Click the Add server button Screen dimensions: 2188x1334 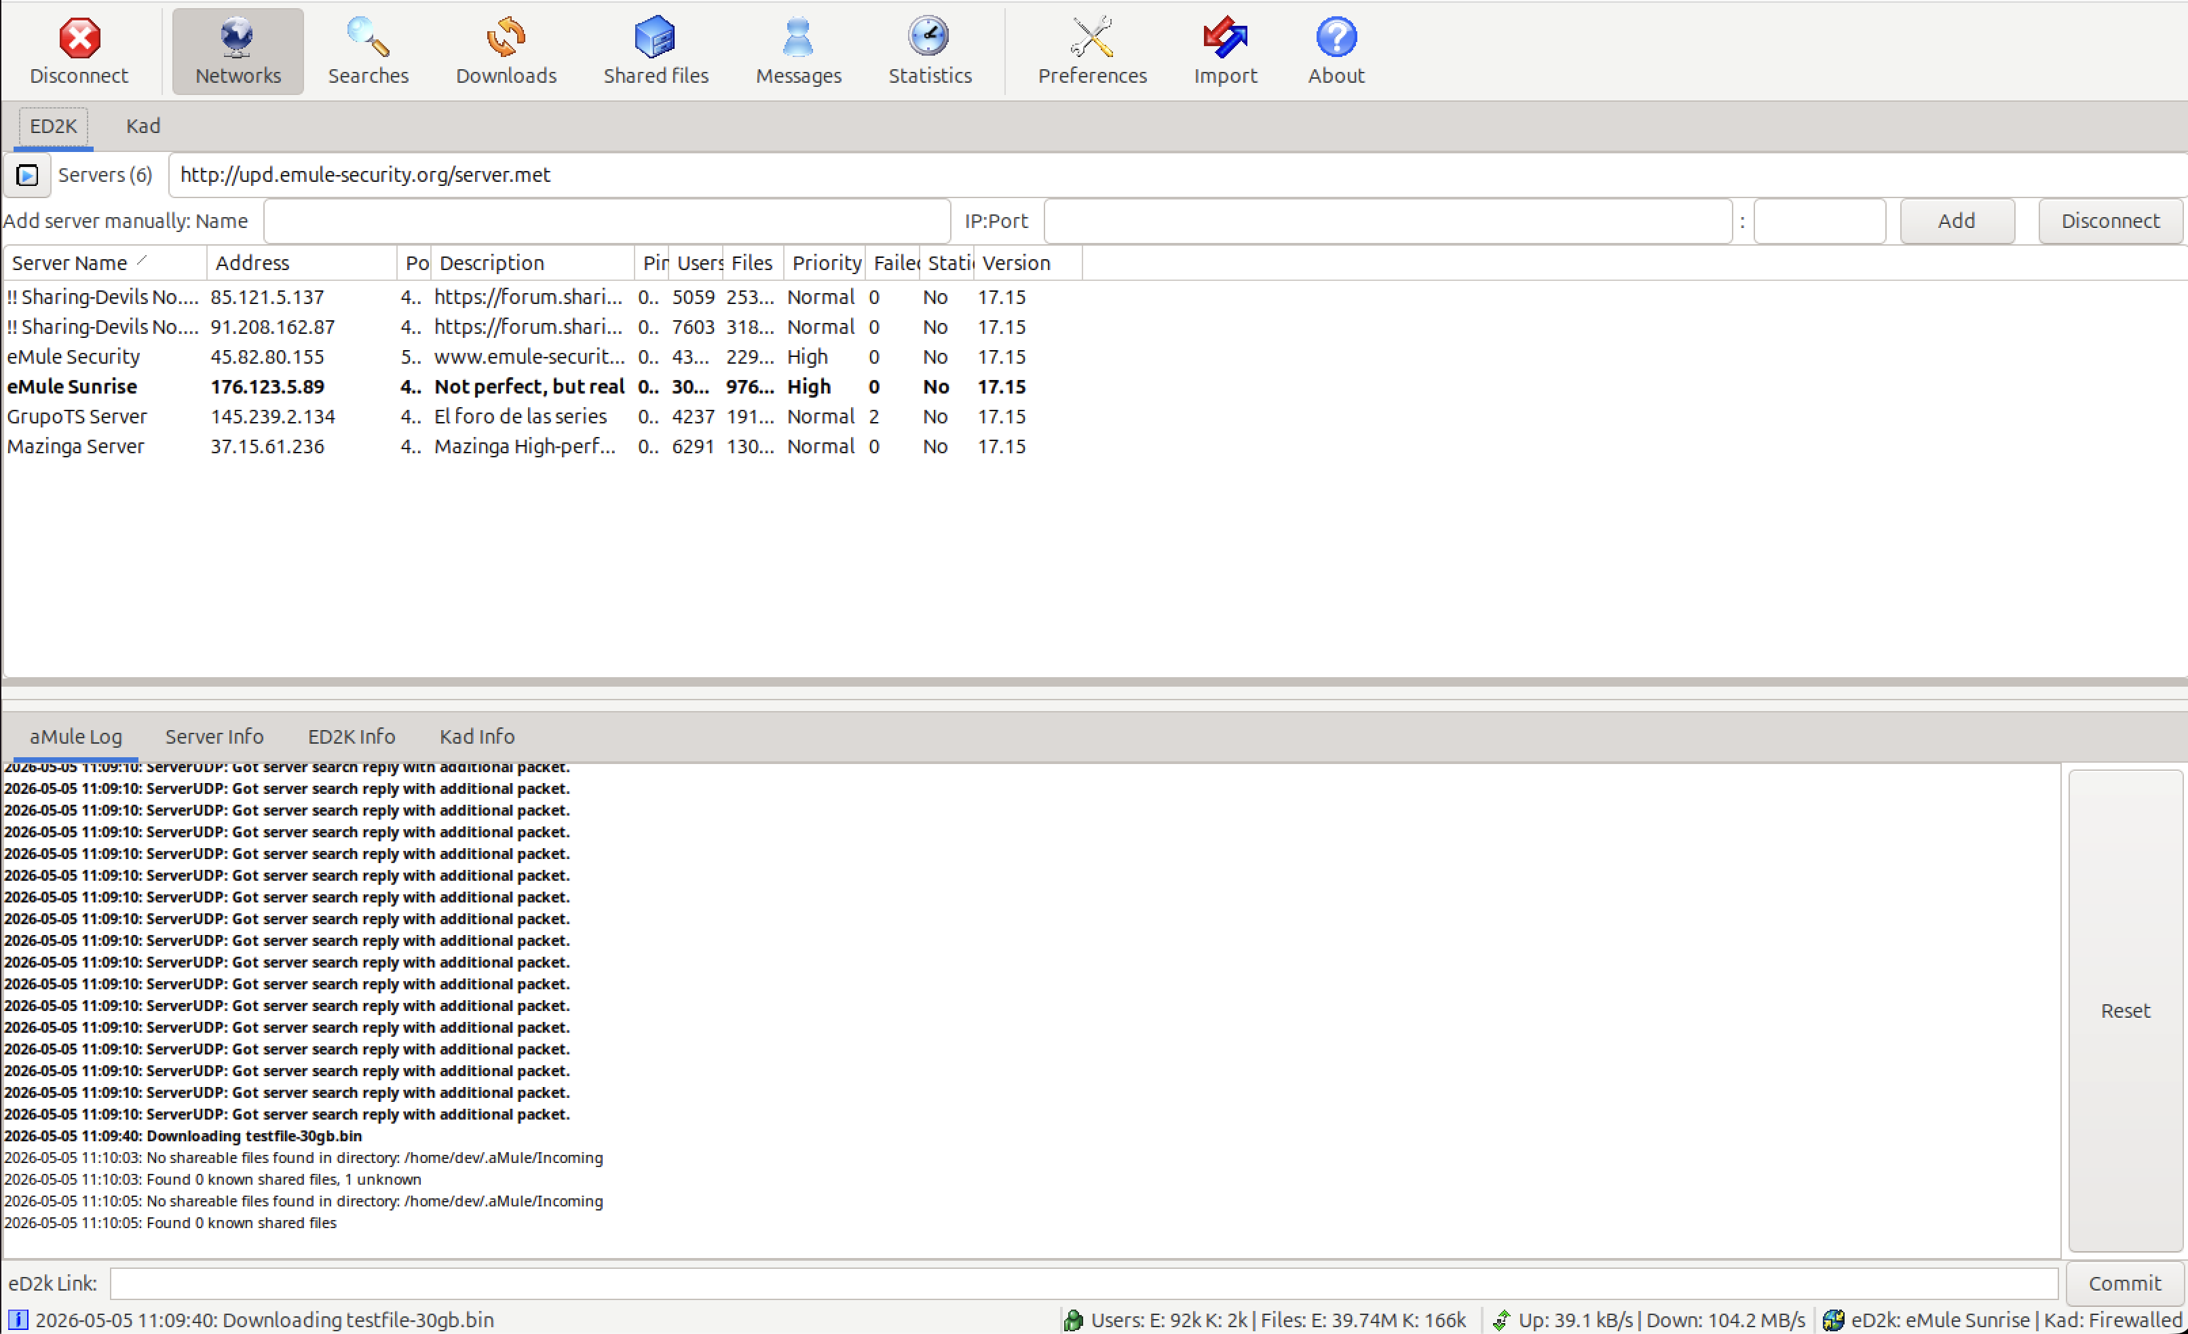point(1956,221)
